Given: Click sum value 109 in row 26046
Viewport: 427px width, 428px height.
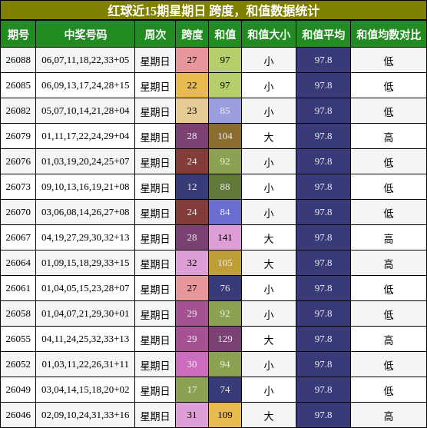Looking at the screenshot, I should [x=225, y=415].
